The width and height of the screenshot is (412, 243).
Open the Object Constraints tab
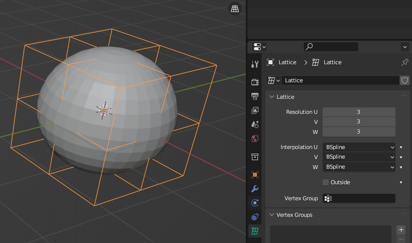[x=254, y=217]
